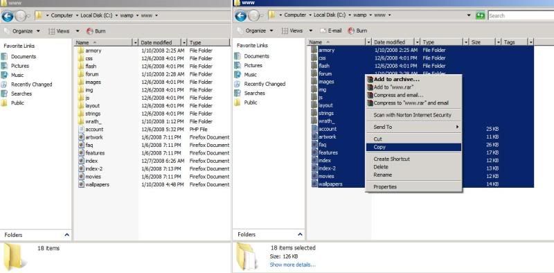Choose Rename in context menu
This screenshot has height=273, width=554.
pos(413,175)
